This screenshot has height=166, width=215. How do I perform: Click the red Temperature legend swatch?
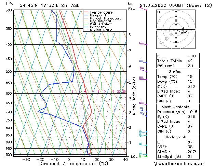(x=86, y=12)
